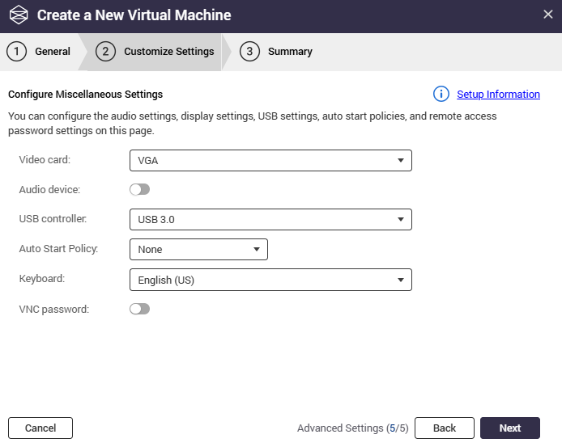Click the Advanced Settings page indicator
Viewport: 562px width, 447px height.
(352, 428)
